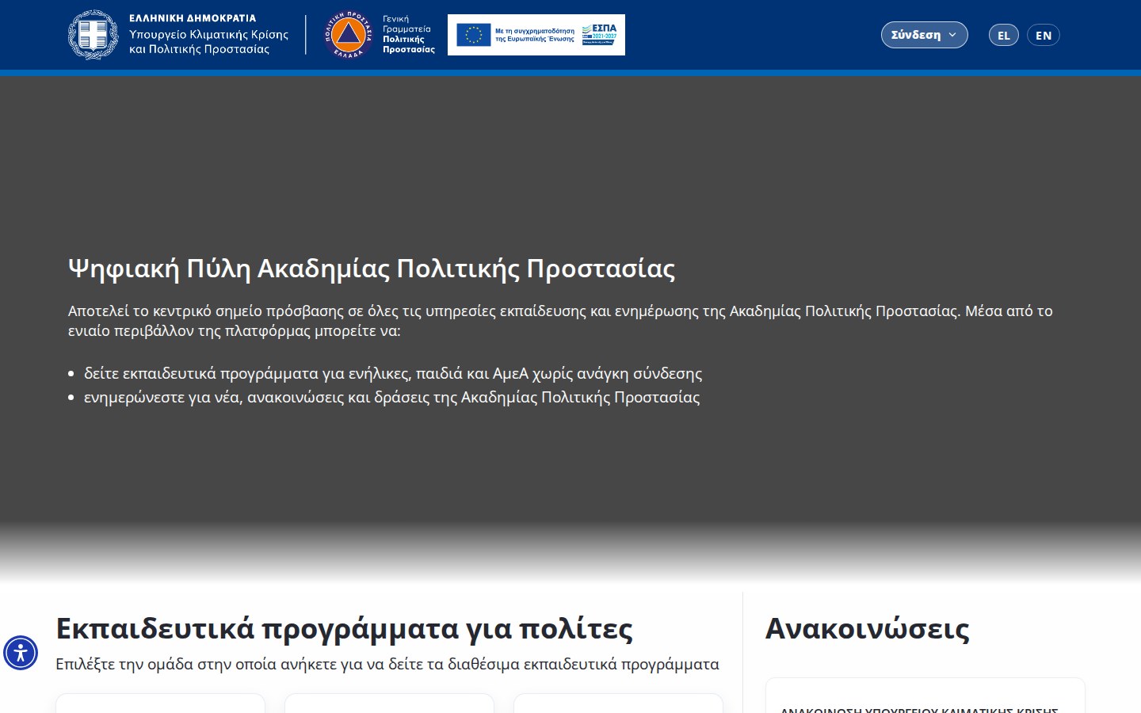The width and height of the screenshot is (1141, 713).
Task: Click the bullet about νέα and ανακοινώσεις
Action: click(391, 397)
